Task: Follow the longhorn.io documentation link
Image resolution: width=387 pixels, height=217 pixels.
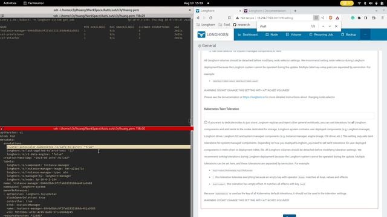Action: pyautogui.click(x=254, y=97)
